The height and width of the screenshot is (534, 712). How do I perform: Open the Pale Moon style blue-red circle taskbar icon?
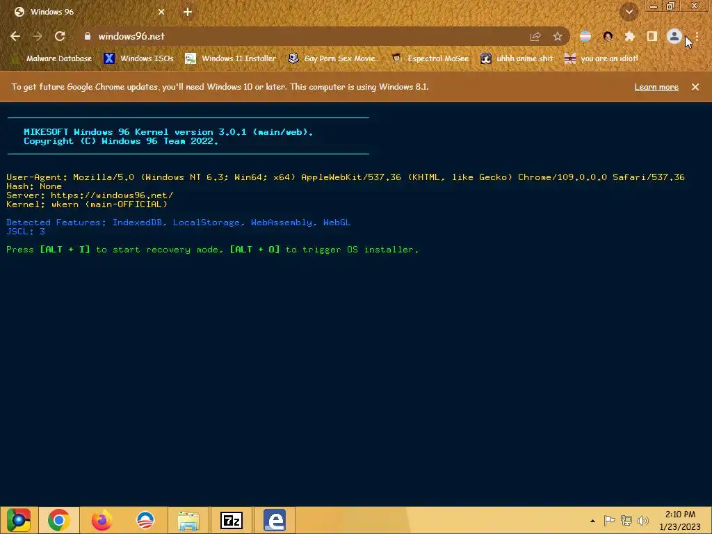pyautogui.click(x=145, y=520)
